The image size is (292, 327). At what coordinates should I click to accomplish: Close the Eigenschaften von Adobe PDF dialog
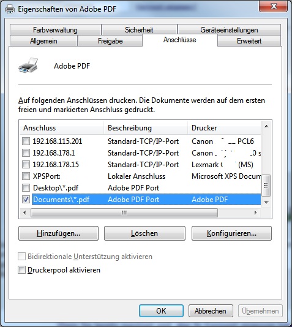[273, 7]
